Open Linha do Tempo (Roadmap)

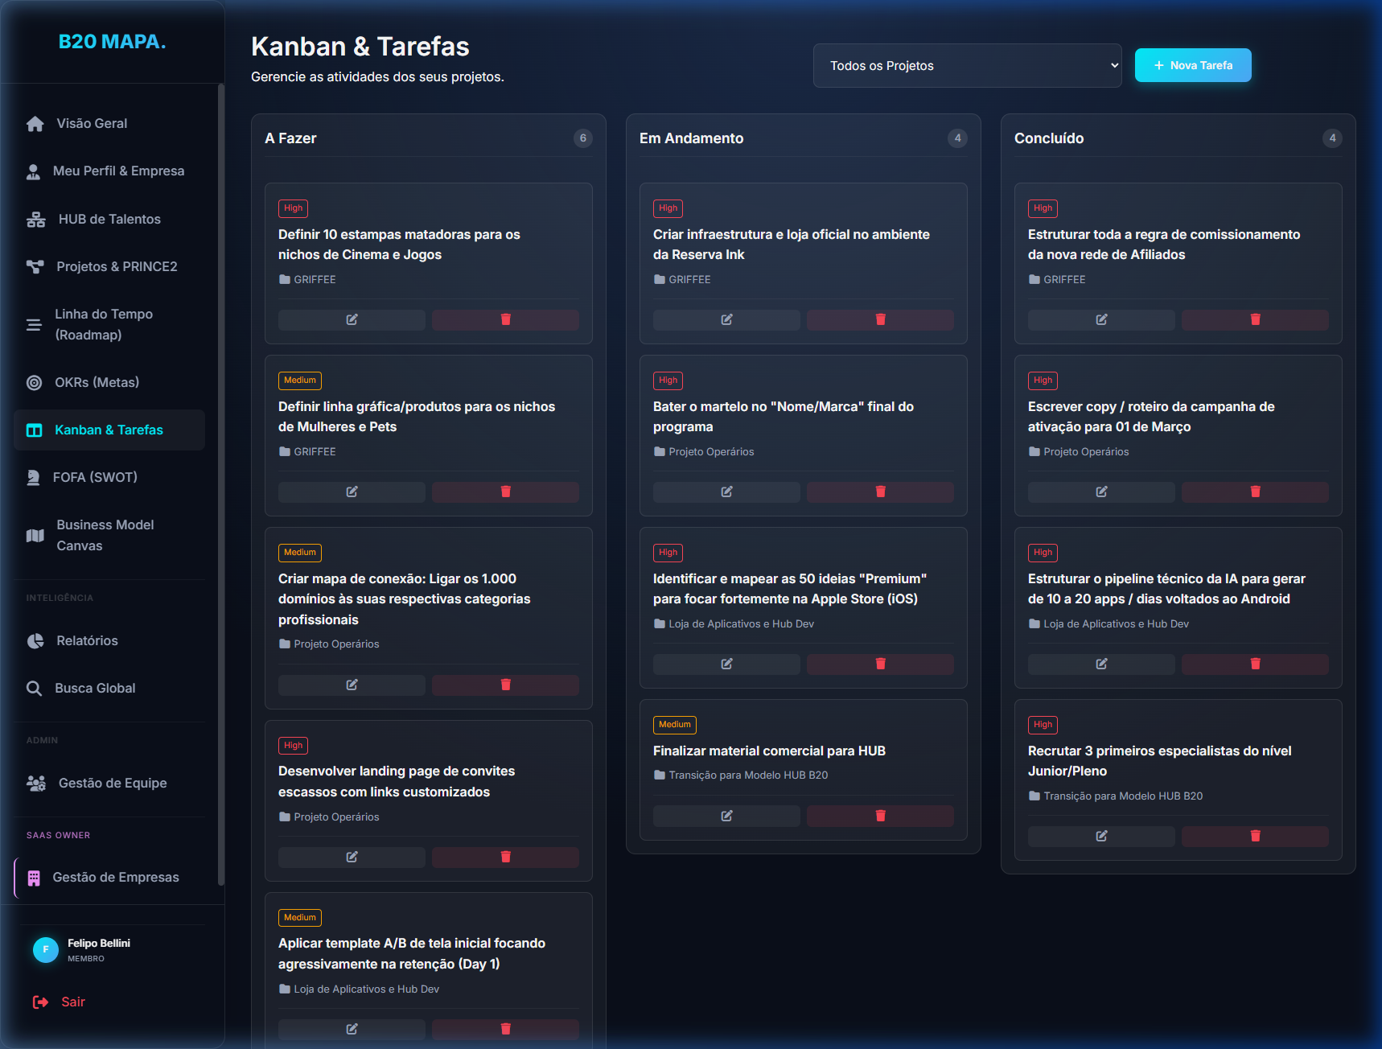coord(109,324)
